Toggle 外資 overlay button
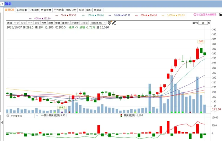The height and width of the screenshot is (141, 222). click(x=16, y=23)
